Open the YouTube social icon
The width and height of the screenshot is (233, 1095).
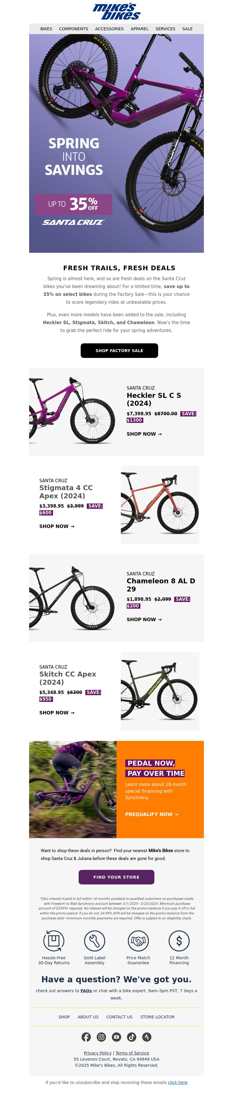coord(116,1037)
